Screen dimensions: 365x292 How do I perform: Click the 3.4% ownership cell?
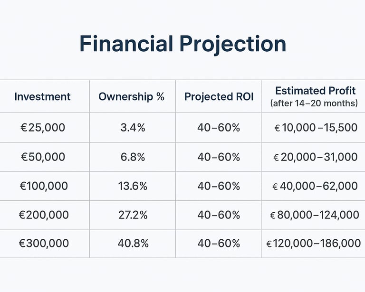click(x=133, y=127)
